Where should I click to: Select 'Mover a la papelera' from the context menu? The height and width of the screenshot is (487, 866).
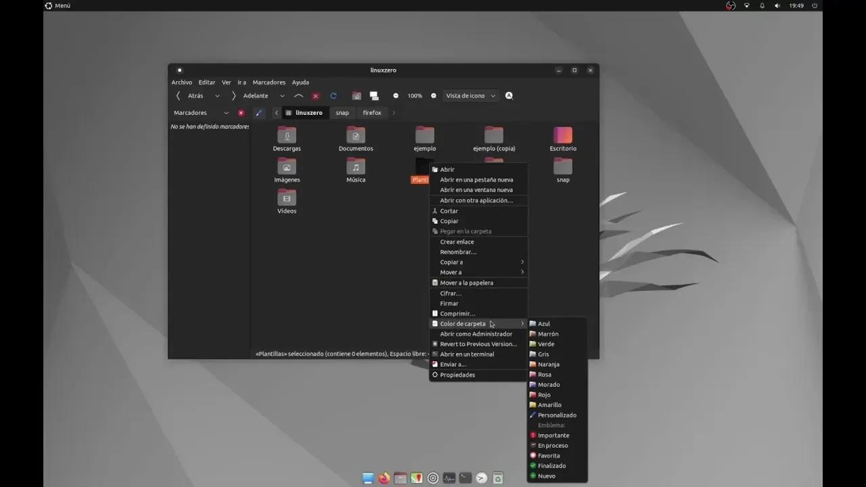(x=465, y=282)
